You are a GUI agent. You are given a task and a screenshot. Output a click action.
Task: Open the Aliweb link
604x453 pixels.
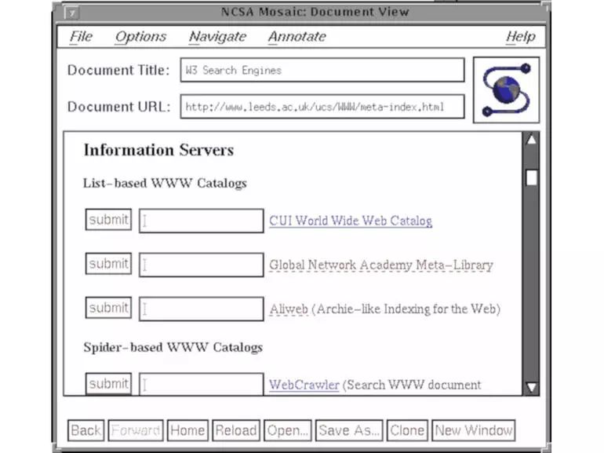(x=289, y=309)
